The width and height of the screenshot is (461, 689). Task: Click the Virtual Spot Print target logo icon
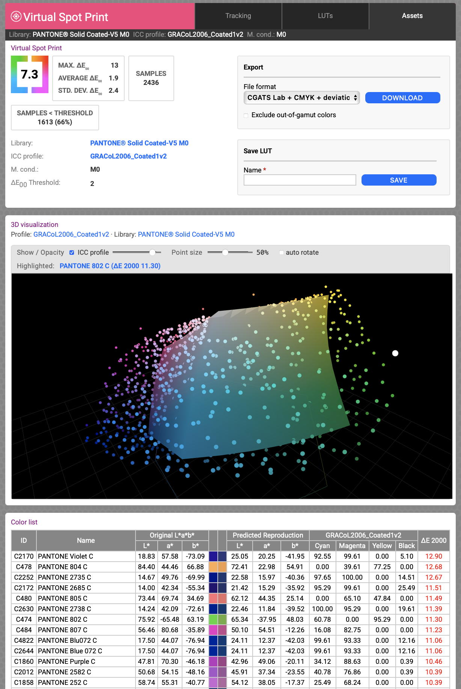coord(16,17)
